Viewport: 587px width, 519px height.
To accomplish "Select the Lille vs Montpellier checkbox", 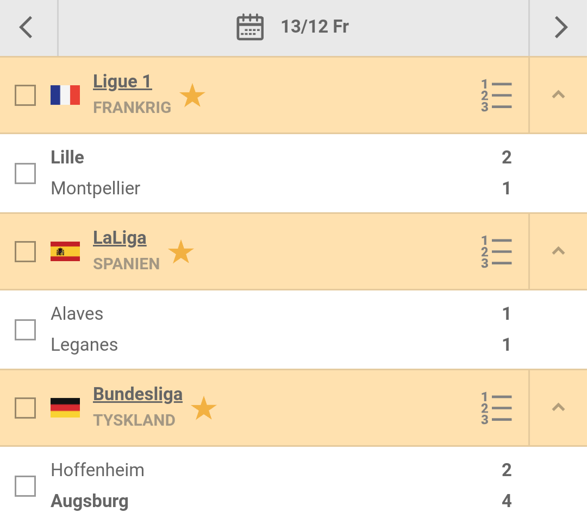I will coord(25,174).
